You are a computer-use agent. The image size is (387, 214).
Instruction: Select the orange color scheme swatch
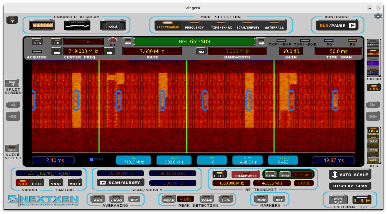pyautogui.click(x=373, y=53)
